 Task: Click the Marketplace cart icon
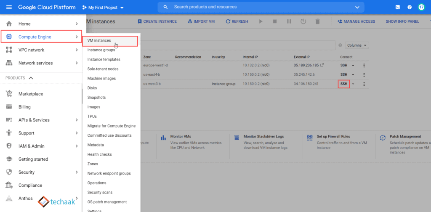click(9, 94)
